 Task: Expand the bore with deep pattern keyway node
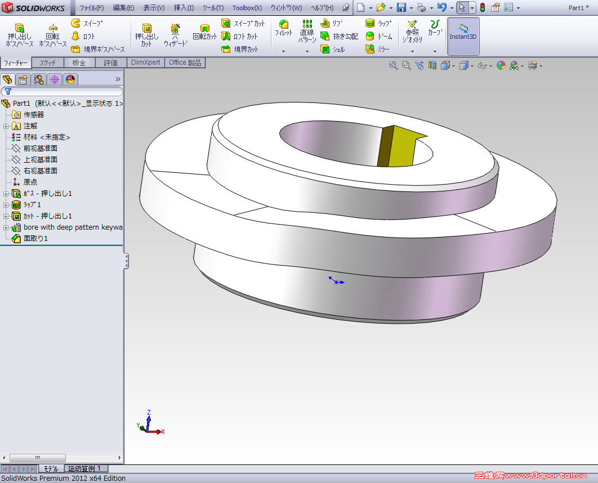click(5, 227)
